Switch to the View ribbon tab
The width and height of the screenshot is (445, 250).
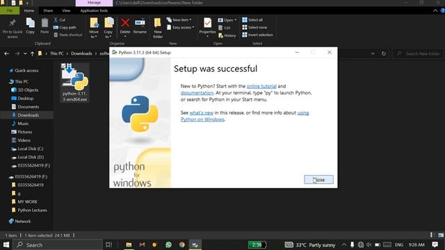[66, 10]
